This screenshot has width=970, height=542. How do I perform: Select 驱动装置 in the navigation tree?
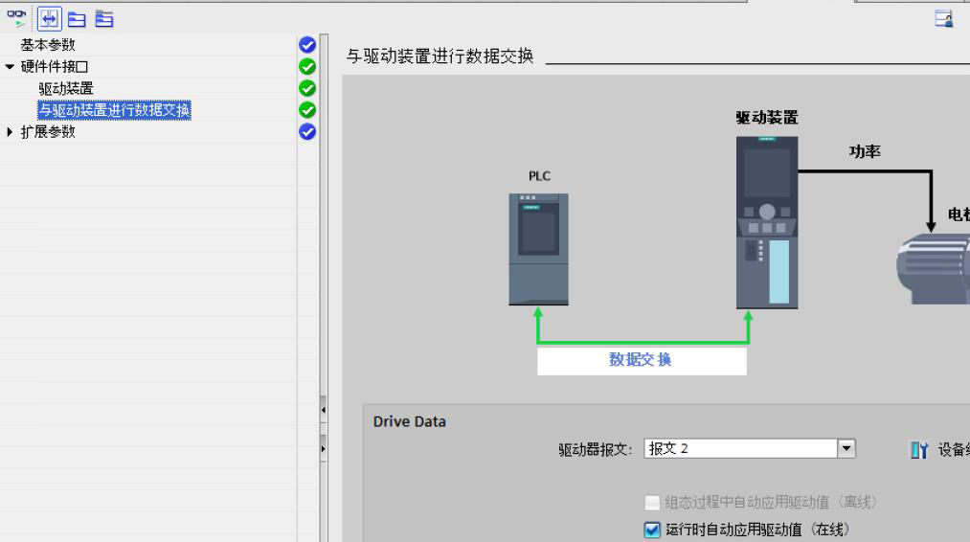[66, 88]
